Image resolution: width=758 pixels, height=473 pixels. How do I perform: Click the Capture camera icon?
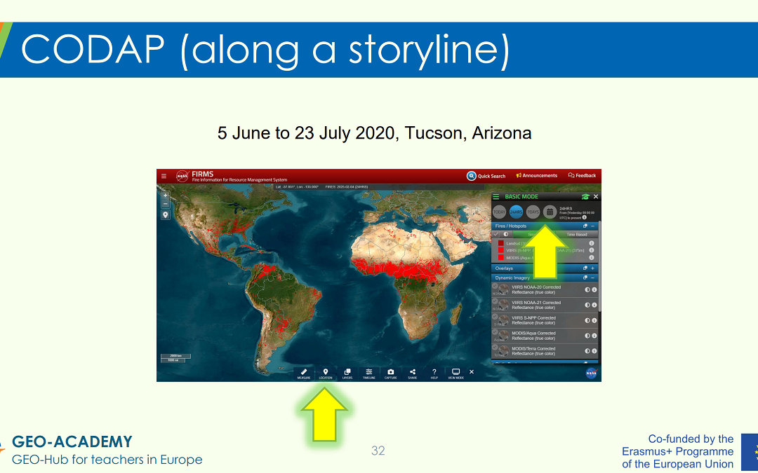click(391, 373)
